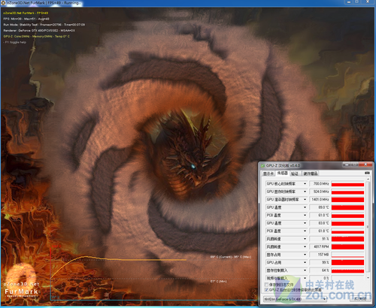Image resolution: width=376 pixels, height=308 pixels.
Task: Open the NVIDIA GeForce GTX 480 device selector
Action: 296,299
